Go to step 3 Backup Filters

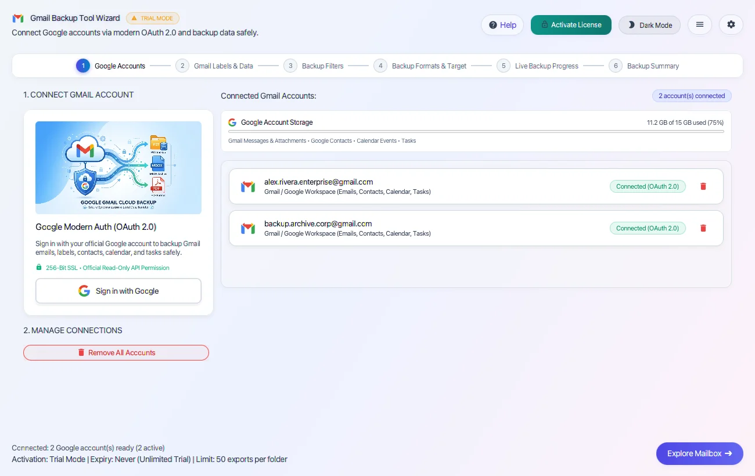pyautogui.click(x=314, y=66)
